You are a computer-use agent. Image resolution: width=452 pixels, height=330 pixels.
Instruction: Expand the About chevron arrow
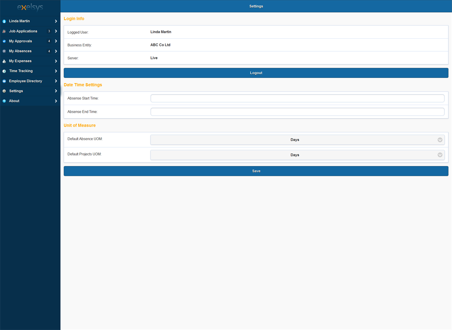pos(56,101)
